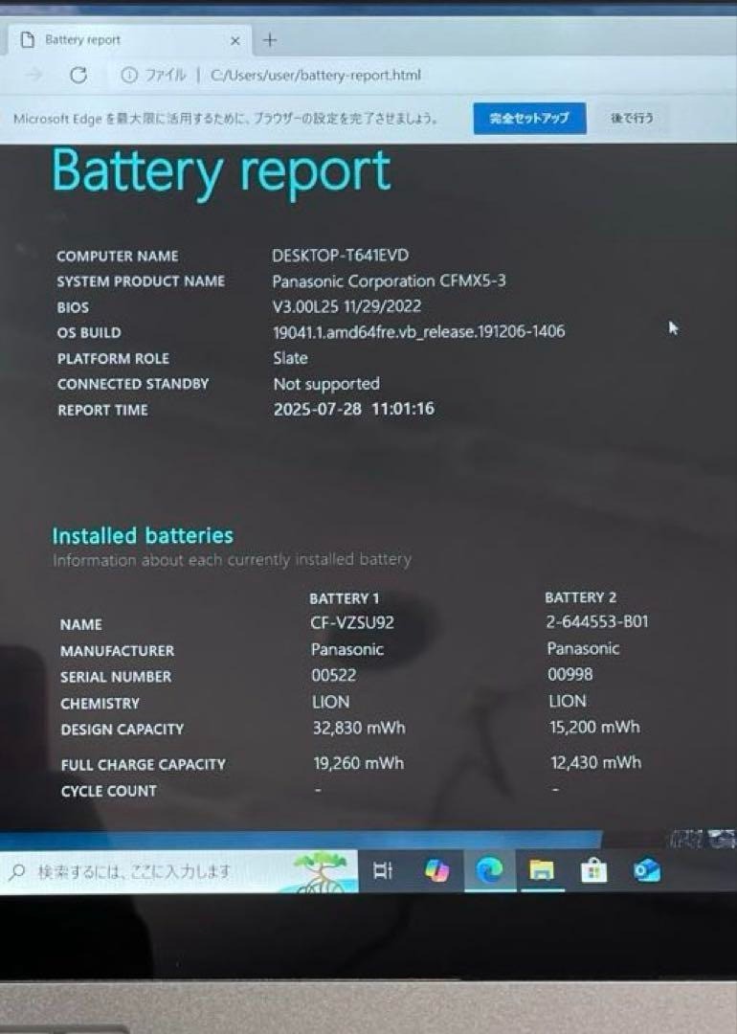737x1034 pixels.
Task: Click the 'MANUFACTURER' row label
Action: click(x=118, y=651)
